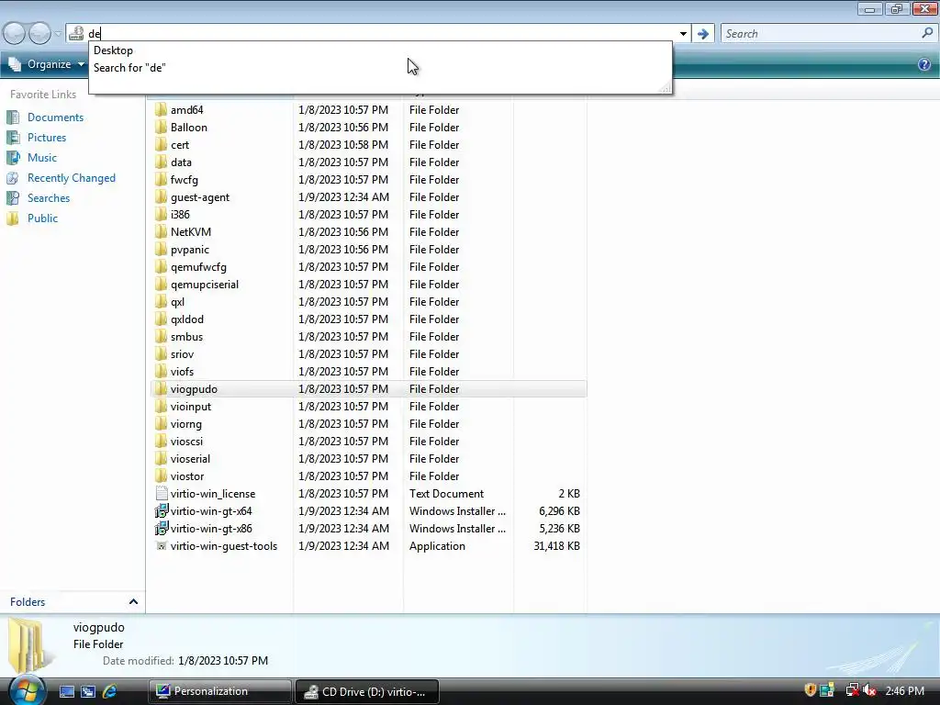Screen dimensions: 940x705
Task: Click the Back navigation button
Action: tap(15, 34)
